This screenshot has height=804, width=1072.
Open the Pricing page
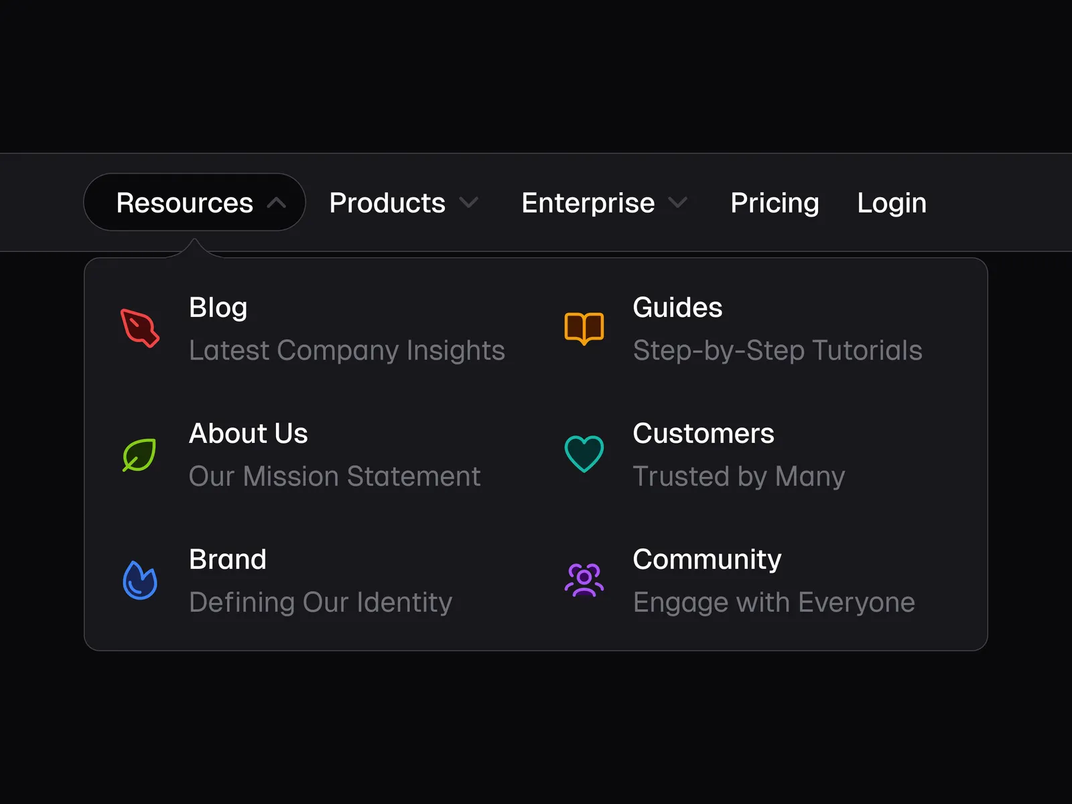coord(775,202)
